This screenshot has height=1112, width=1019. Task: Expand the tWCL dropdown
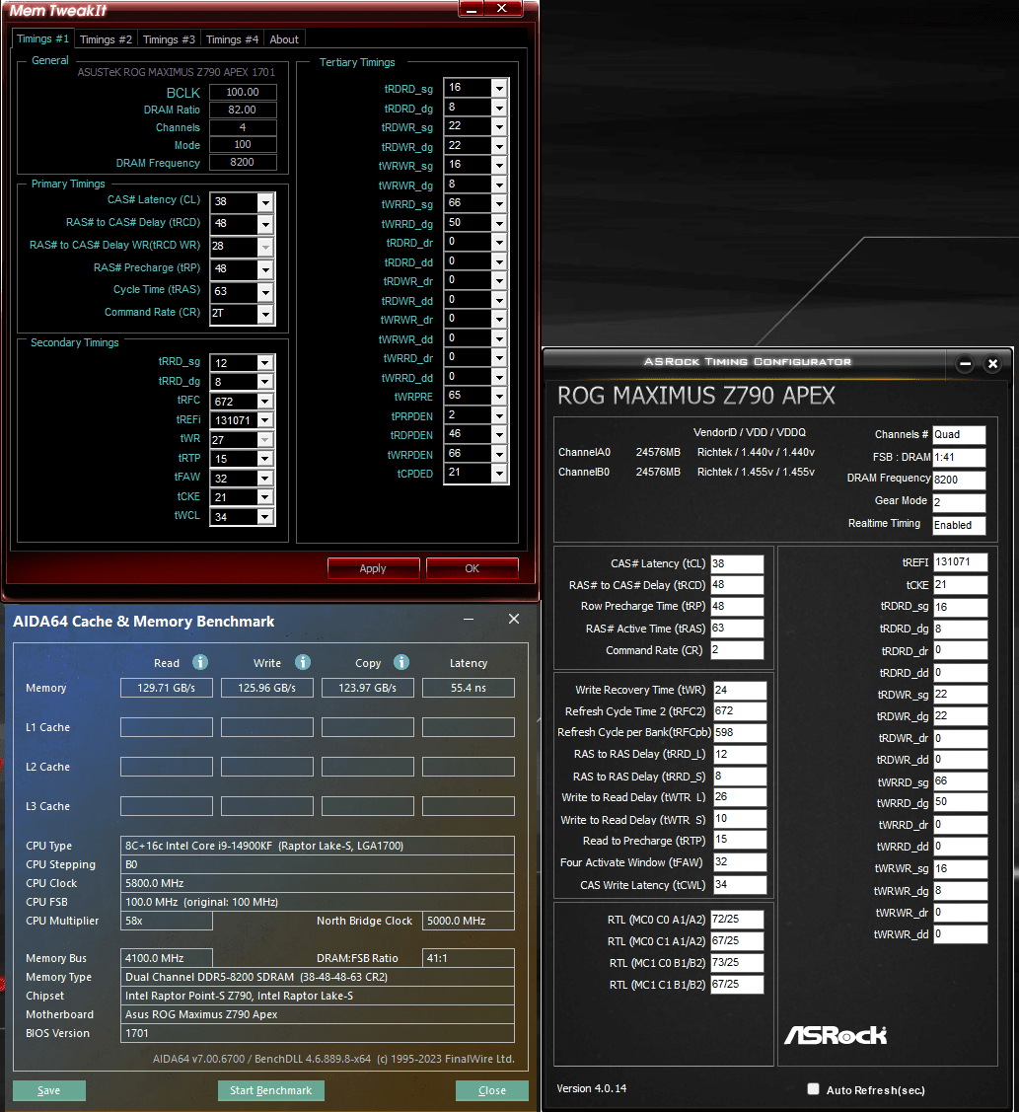tap(264, 517)
